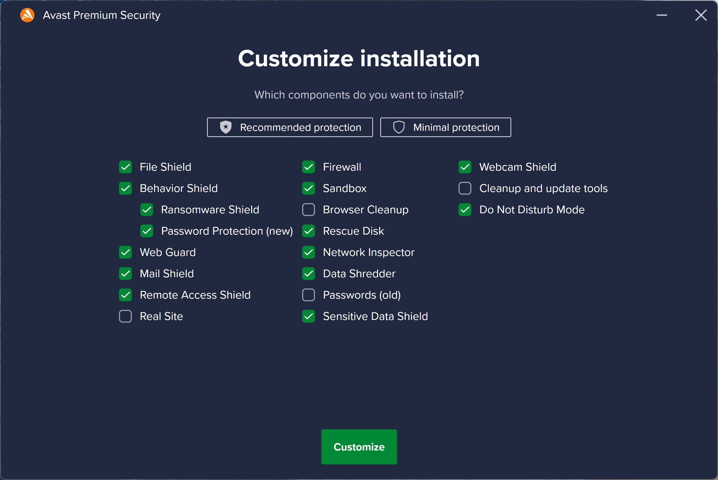The width and height of the screenshot is (718, 480).
Task: Toggle Password Protection (new) checkbox
Action: coord(147,231)
